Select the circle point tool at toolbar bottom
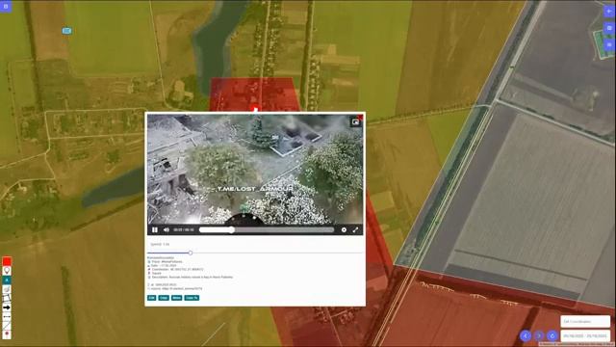This screenshot has height=347, width=616. coord(7,334)
